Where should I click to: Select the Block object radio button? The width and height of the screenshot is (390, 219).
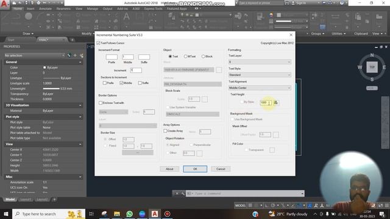point(203,57)
